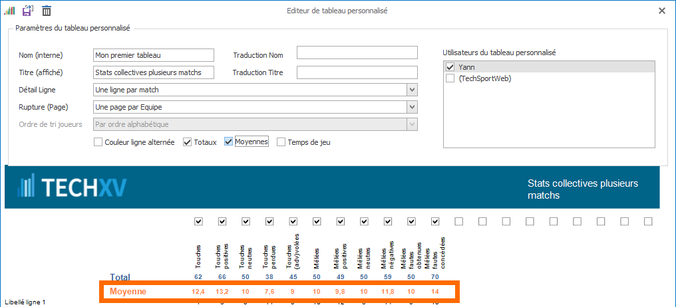The height and width of the screenshot is (307, 676).
Task: Uncheck the Totaux option
Action: point(187,142)
